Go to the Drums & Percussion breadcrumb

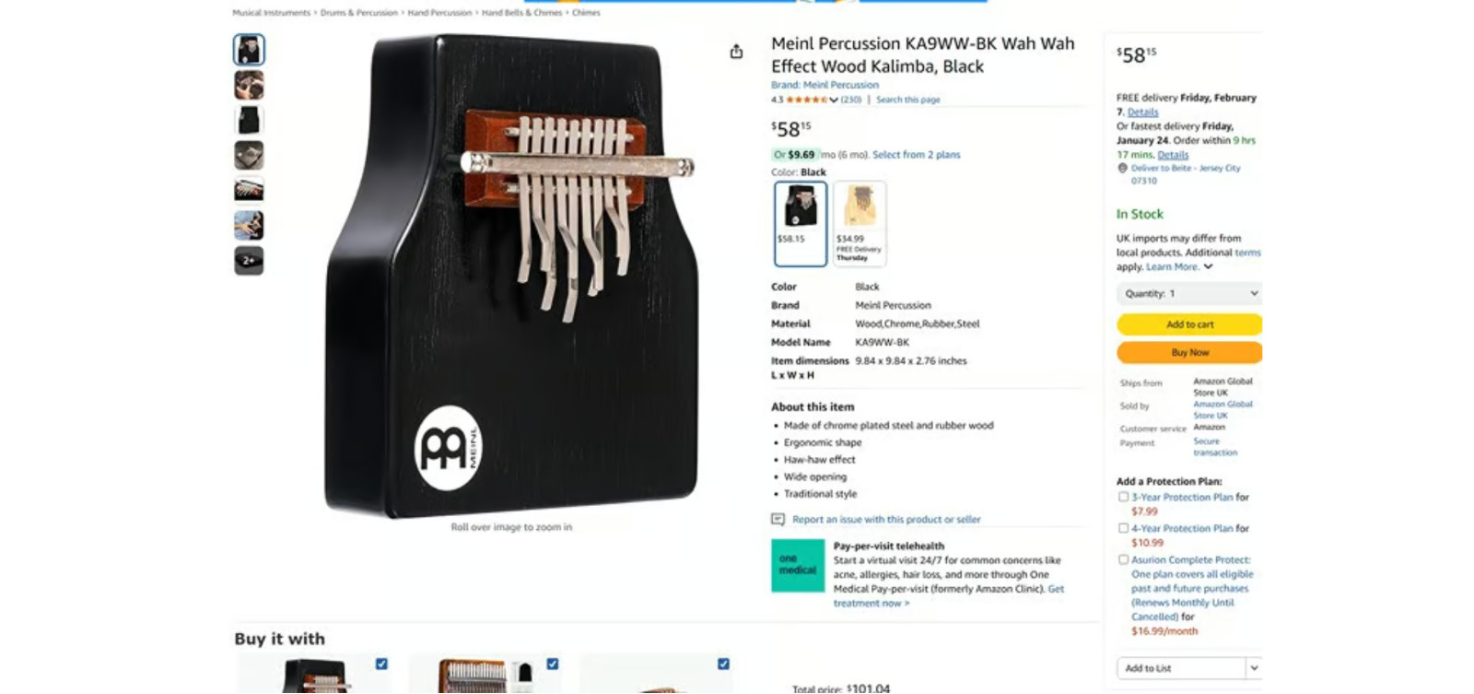(358, 13)
